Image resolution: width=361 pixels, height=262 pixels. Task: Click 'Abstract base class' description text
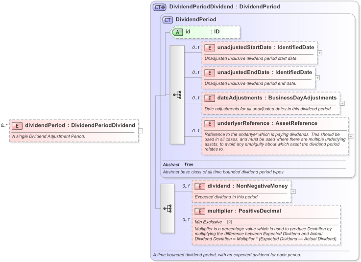pyautogui.click(x=223, y=172)
